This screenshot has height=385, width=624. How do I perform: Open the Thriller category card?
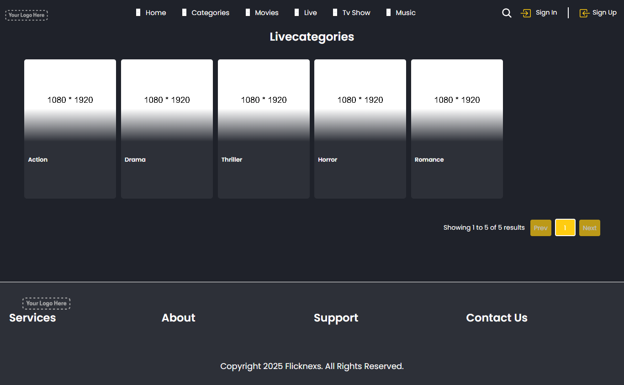point(264,129)
